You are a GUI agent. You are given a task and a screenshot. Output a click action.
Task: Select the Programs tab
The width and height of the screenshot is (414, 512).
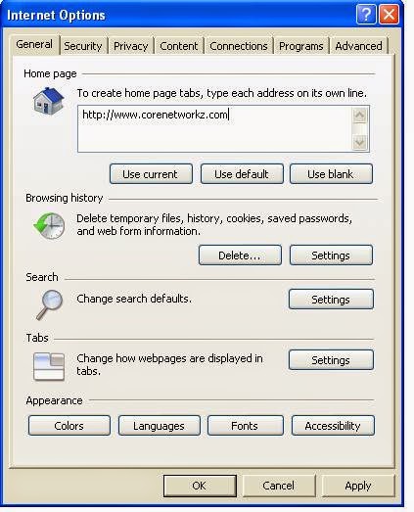tap(301, 46)
